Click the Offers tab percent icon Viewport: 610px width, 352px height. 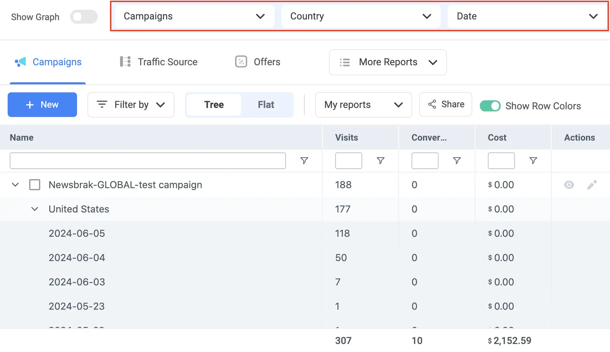(x=241, y=61)
